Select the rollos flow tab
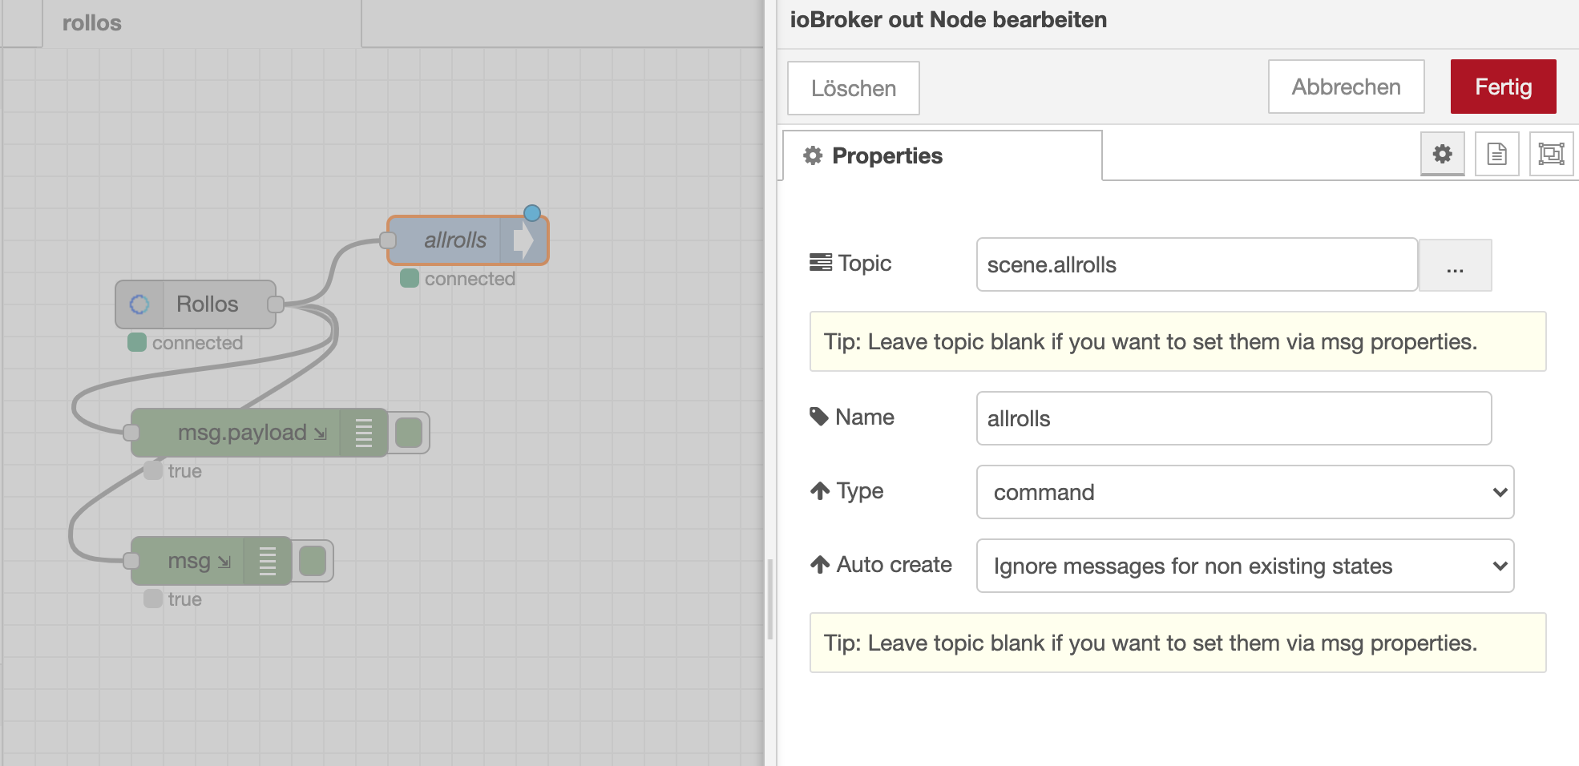This screenshot has height=766, width=1579. (201, 23)
